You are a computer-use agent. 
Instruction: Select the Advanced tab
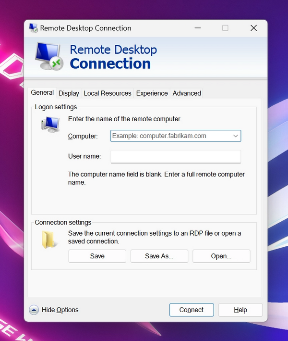point(187,93)
